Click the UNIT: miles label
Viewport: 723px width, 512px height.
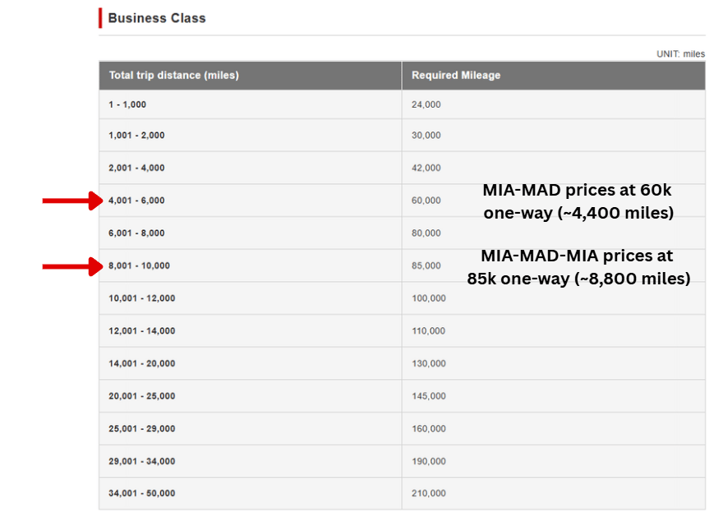click(x=680, y=54)
